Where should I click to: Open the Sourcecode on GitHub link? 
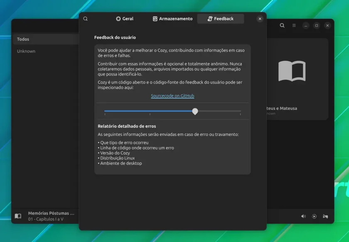172,96
